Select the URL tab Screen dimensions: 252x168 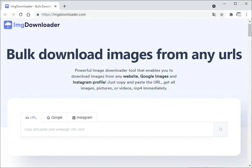tap(31, 117)
